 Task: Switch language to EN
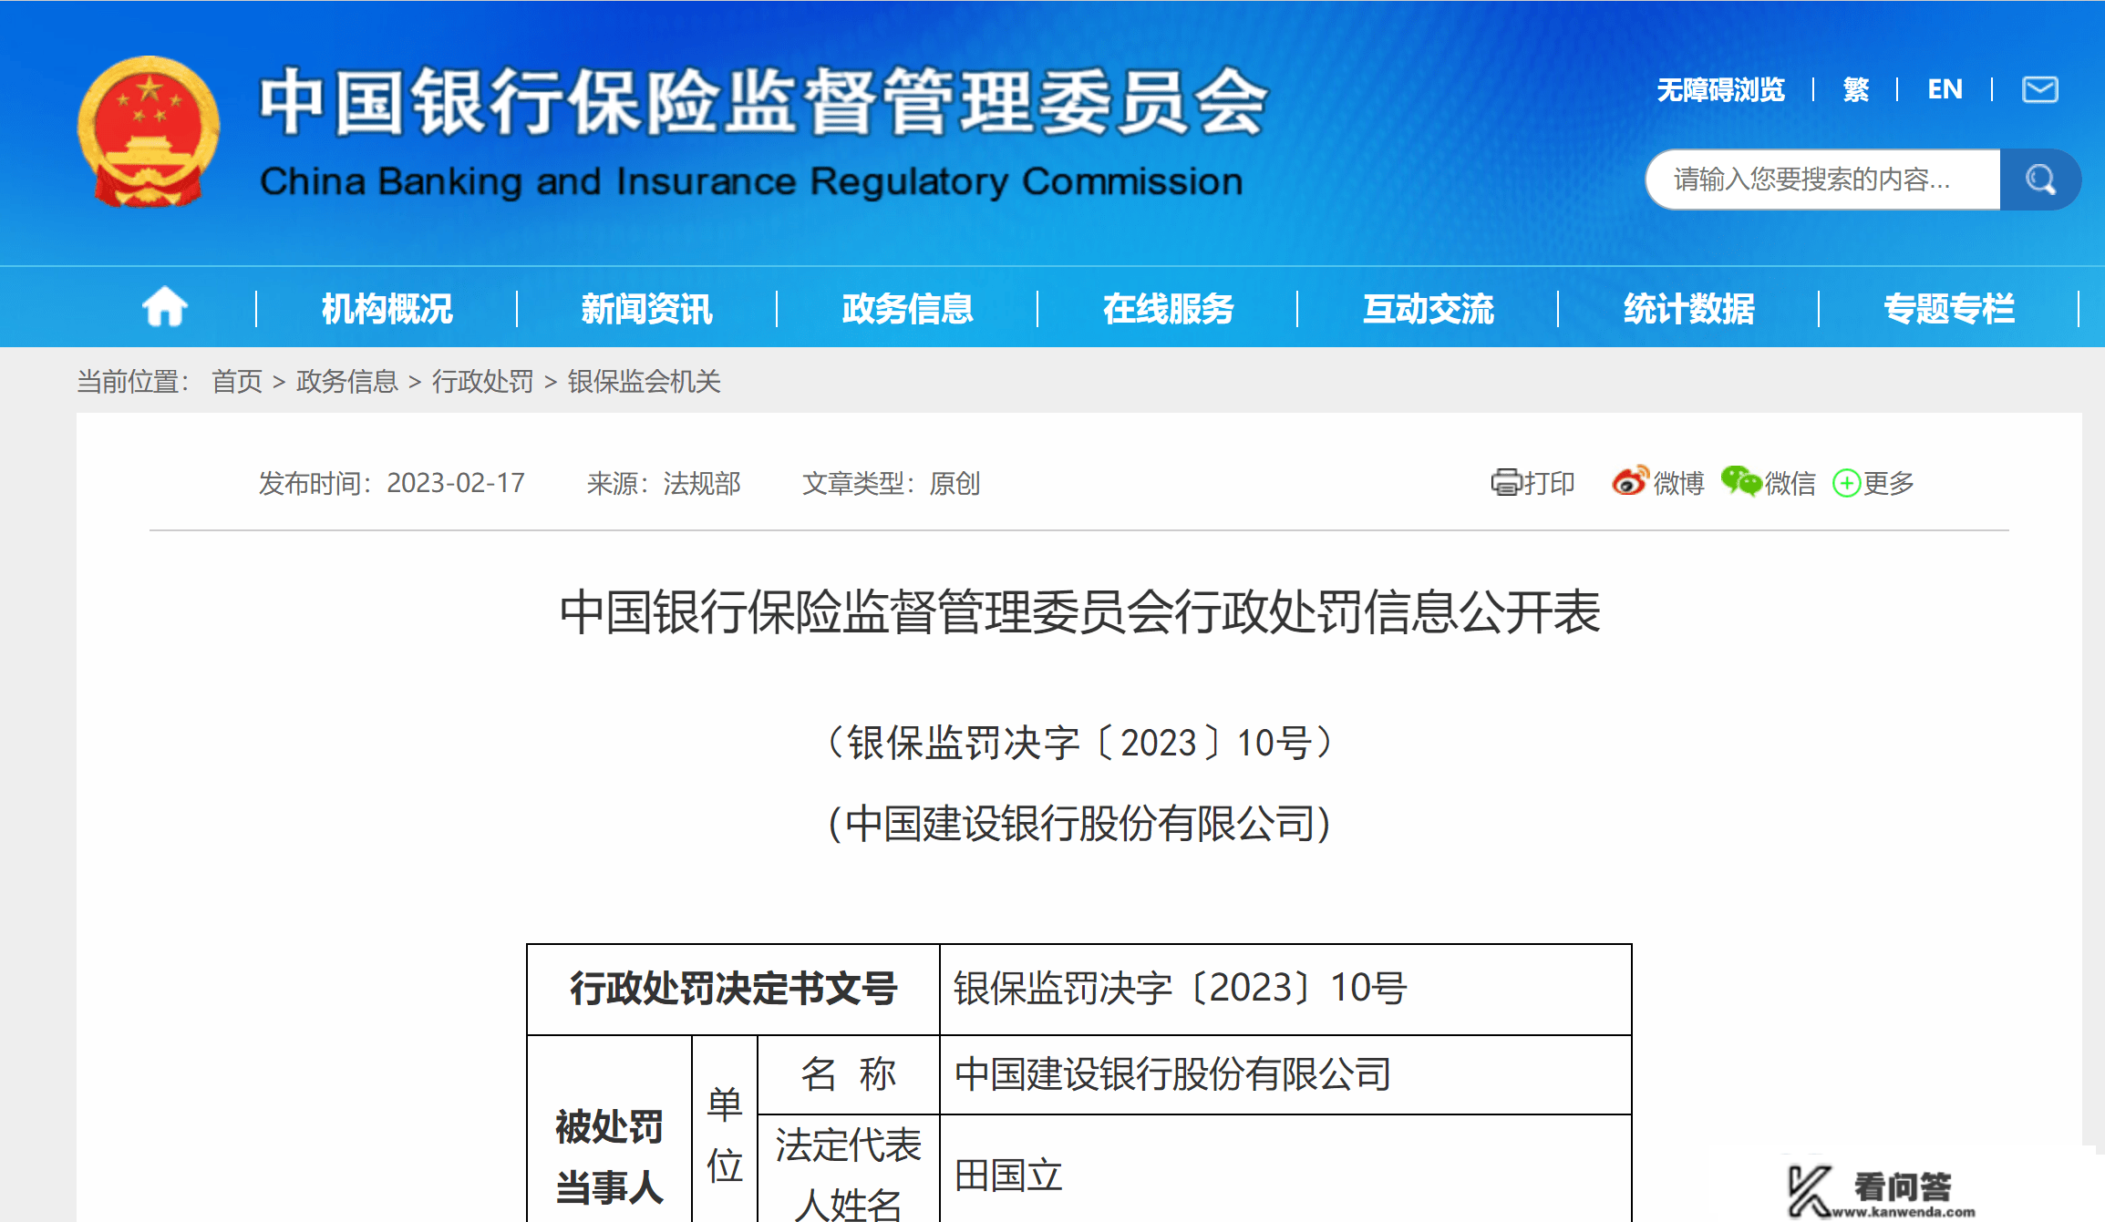tap(1945, 89)
